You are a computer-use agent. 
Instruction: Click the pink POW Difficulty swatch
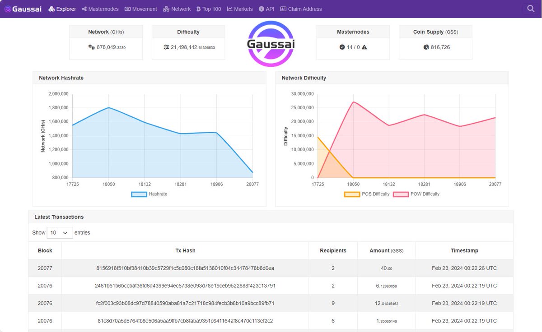401,194
